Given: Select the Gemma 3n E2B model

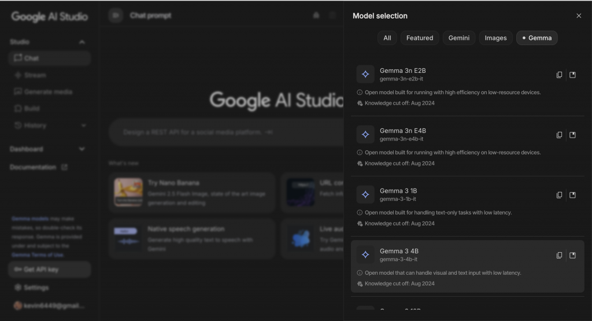Looking at the screenshot, I should coord(467,87).
